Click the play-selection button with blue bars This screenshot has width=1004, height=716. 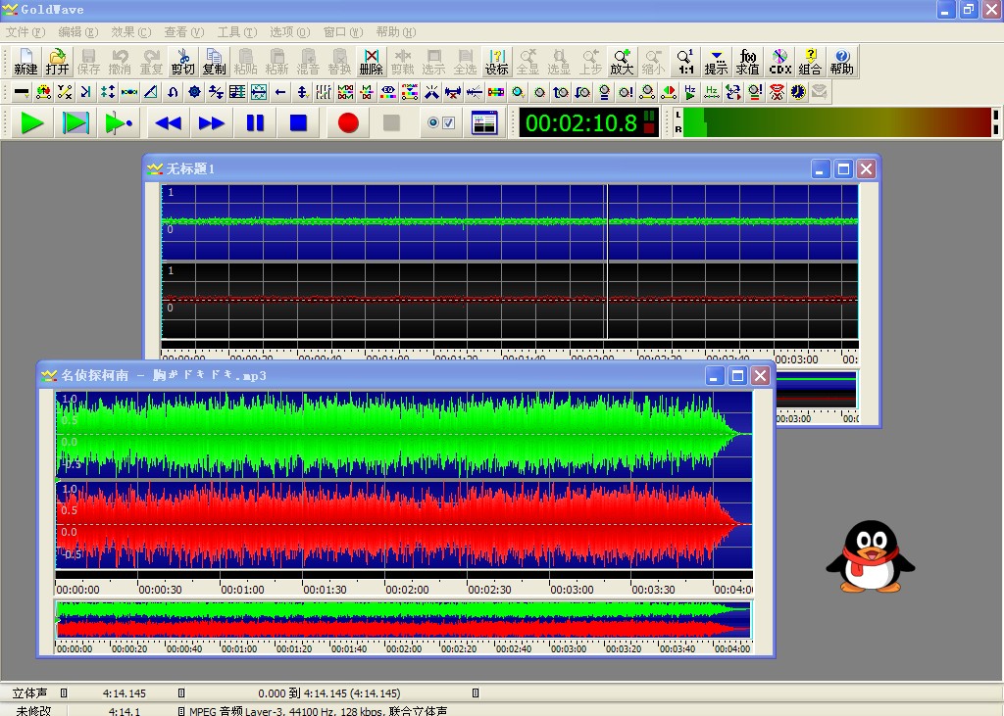coord(75,122)
